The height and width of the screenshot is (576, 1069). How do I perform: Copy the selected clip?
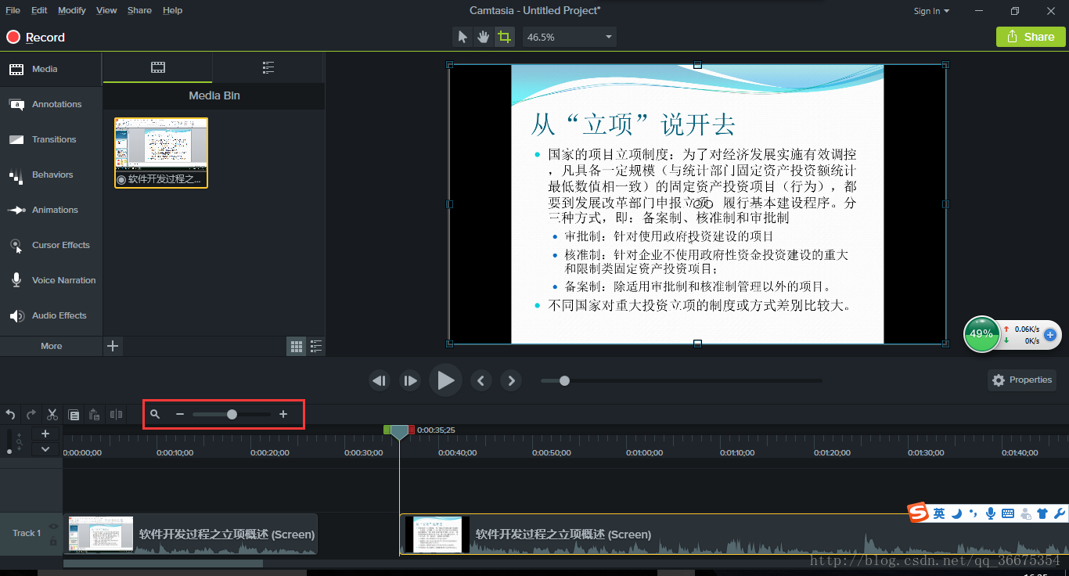[74, 414]
